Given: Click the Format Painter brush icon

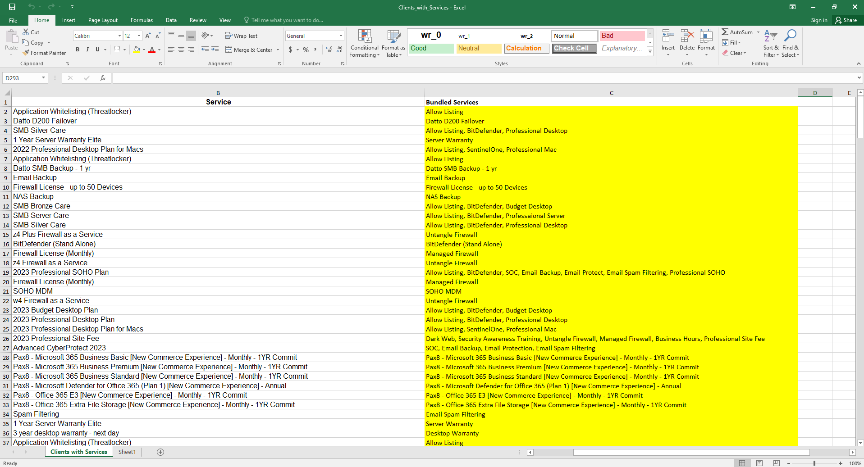Looking at the screenshot, I should point(26,53).
